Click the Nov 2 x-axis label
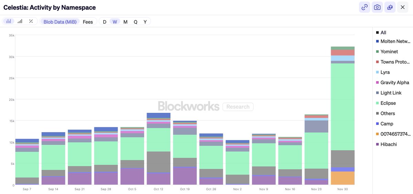413x194 pixels. pyautogui.click(x=237, y=189)
